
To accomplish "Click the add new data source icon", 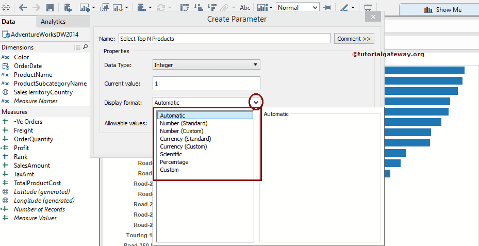I will (68, 8).
